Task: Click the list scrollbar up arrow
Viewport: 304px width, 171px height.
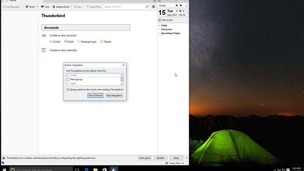Action: click(122, 75)
